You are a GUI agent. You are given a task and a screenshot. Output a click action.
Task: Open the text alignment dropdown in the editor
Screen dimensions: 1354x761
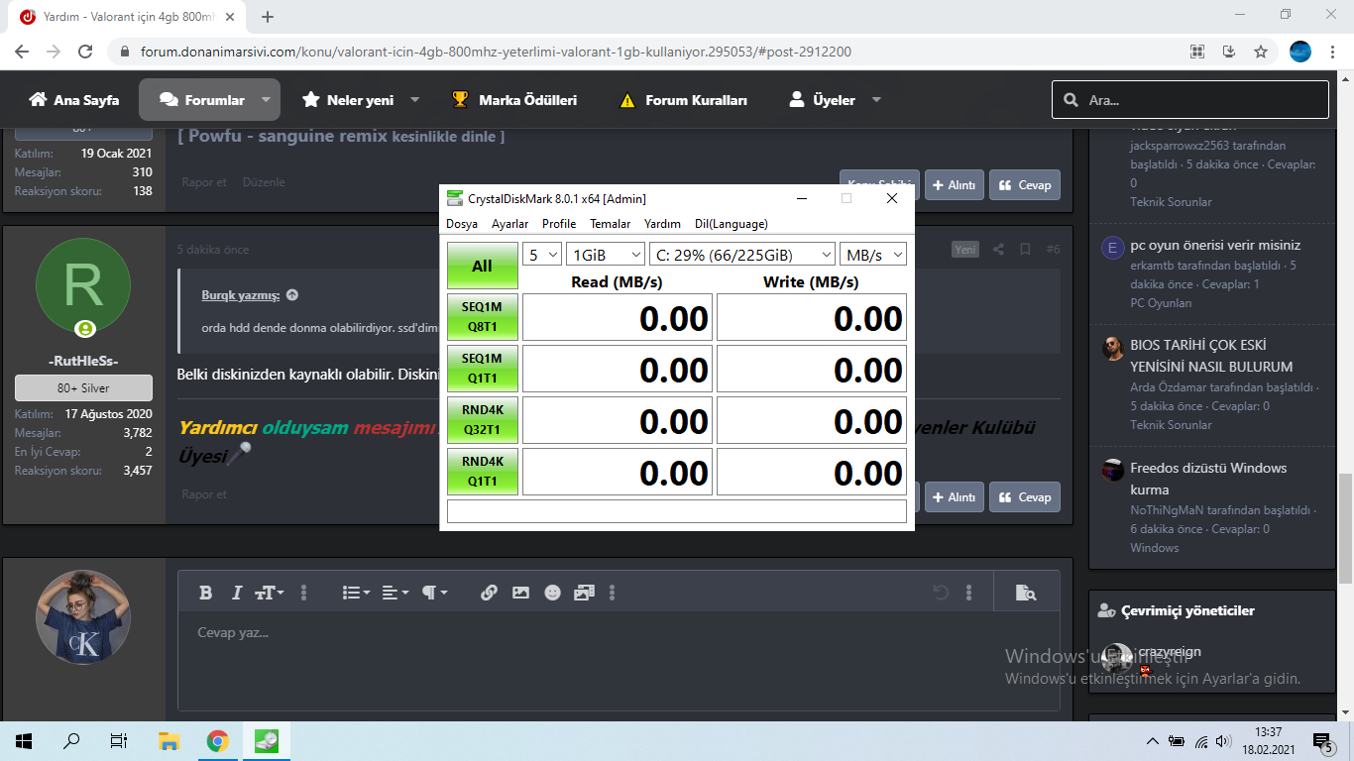[x=395, y=593]
